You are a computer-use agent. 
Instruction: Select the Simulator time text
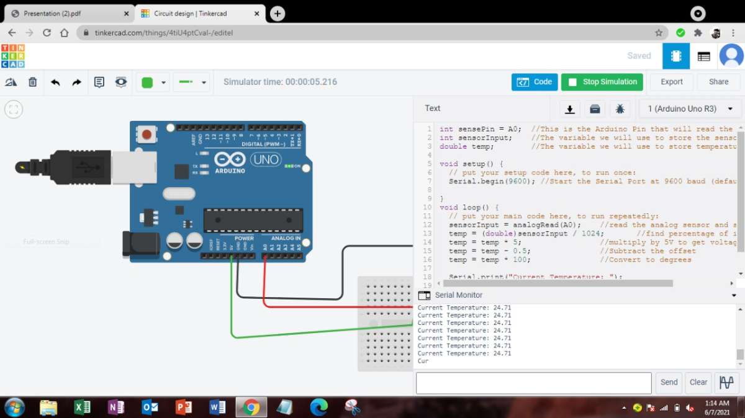coord(280,82)
